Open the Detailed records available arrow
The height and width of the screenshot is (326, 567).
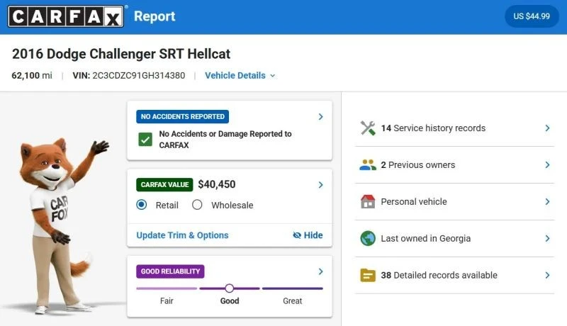[x=547, y=276]
